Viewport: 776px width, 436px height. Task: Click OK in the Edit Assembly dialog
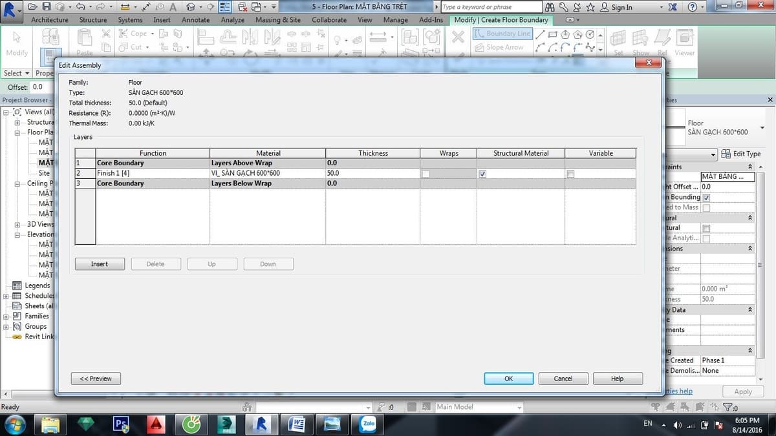509,379
